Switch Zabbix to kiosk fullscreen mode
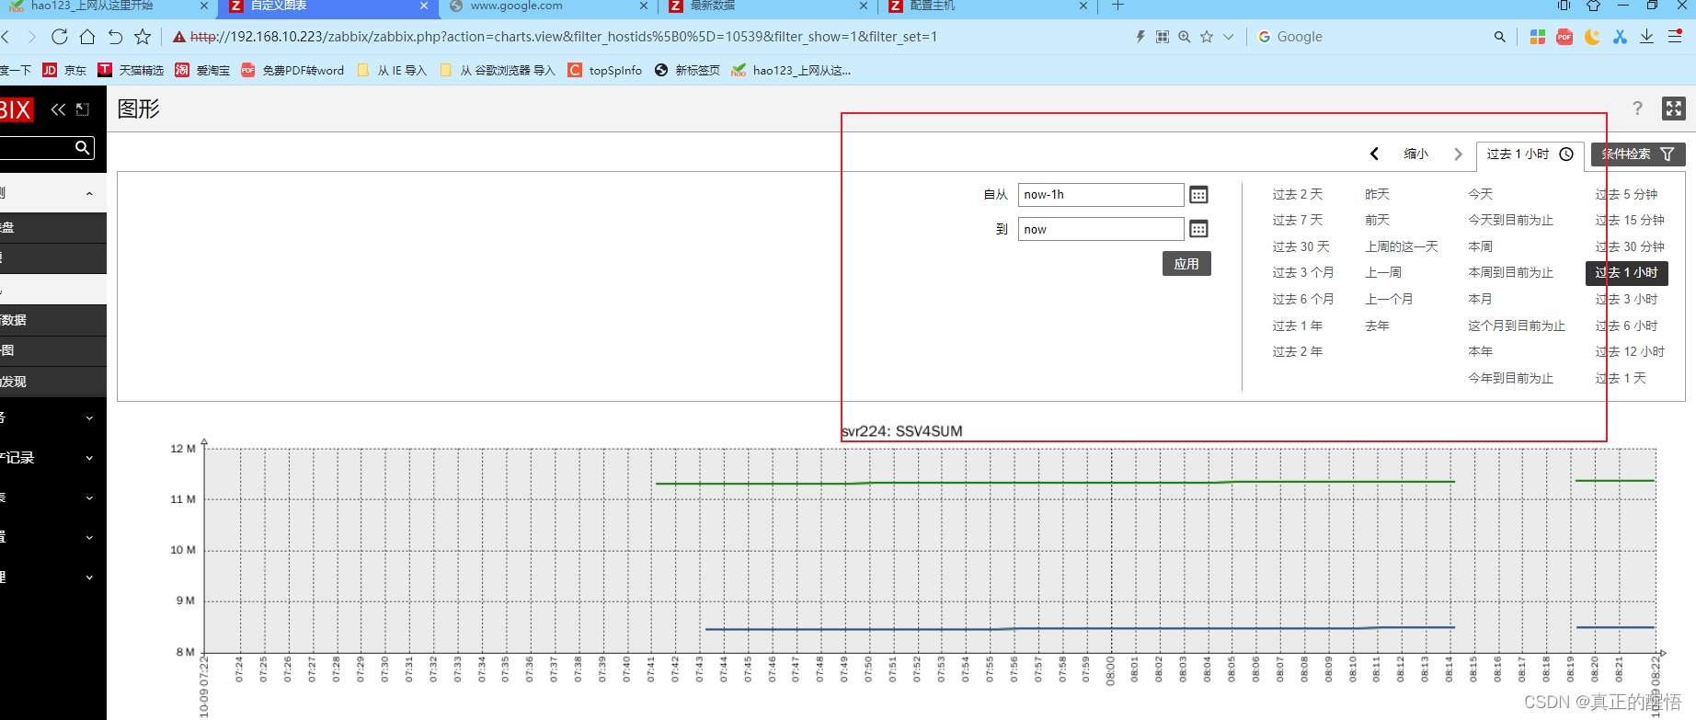 coord(1674,109)
